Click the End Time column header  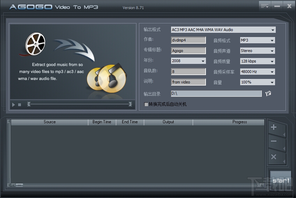(130, 122)
